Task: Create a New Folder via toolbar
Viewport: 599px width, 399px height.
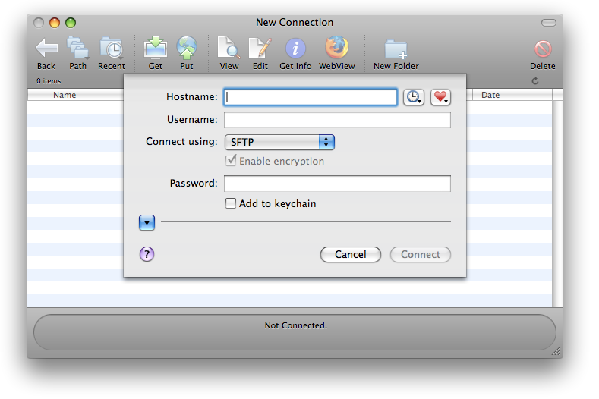Action: pyautogui.click(x=396, y=49)
